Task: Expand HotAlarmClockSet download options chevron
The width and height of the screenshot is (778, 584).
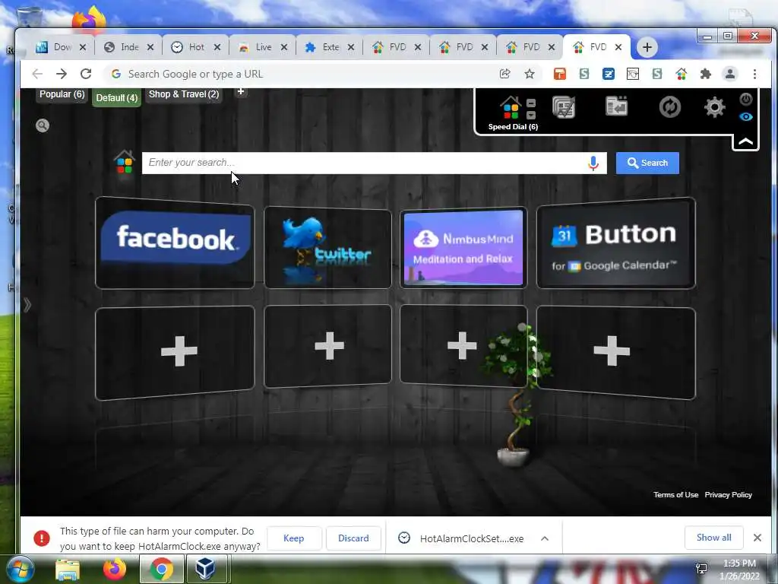Action: (x=544, y=538)
